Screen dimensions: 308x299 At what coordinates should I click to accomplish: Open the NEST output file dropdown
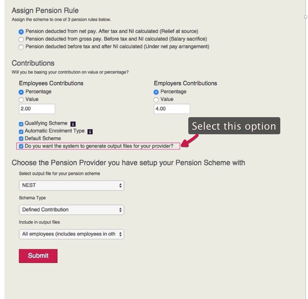72,186
